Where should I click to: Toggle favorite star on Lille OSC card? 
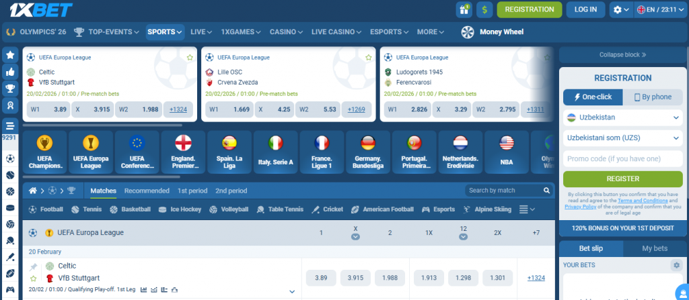[x=368, y=58]
